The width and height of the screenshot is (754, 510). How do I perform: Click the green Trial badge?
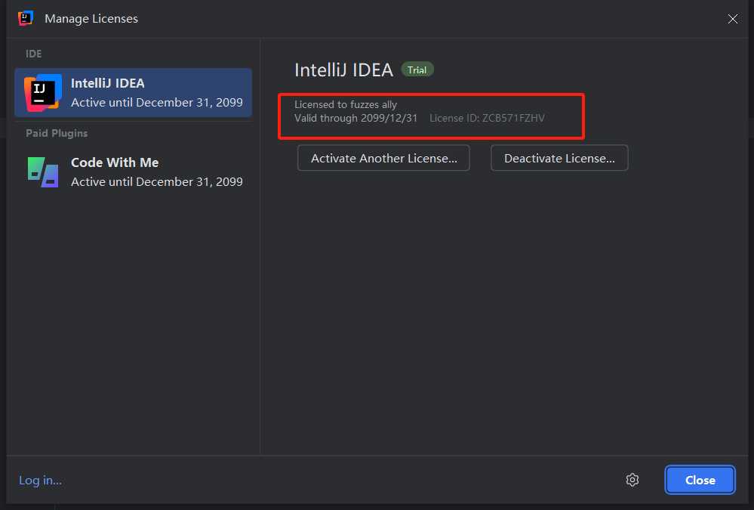click(417, 70)
